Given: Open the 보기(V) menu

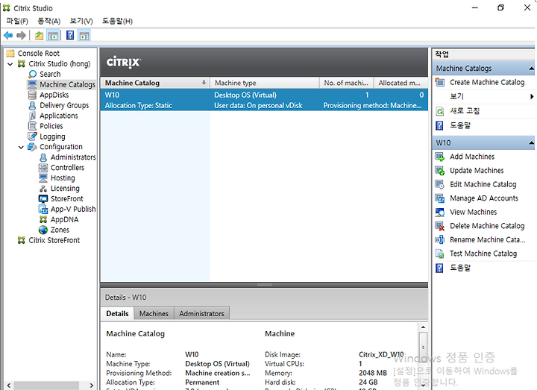Looking at the screenshot, I should tap(81, 21).
